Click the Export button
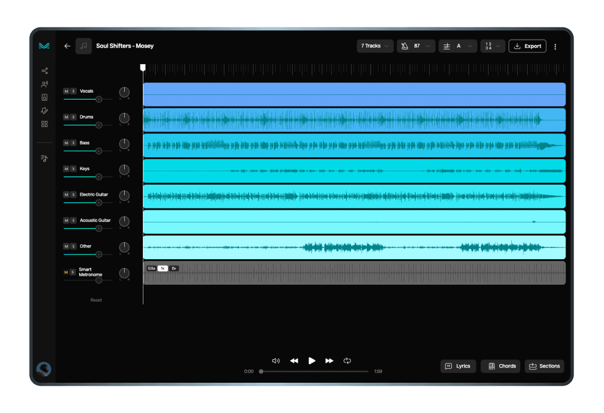 coord(527,46)
